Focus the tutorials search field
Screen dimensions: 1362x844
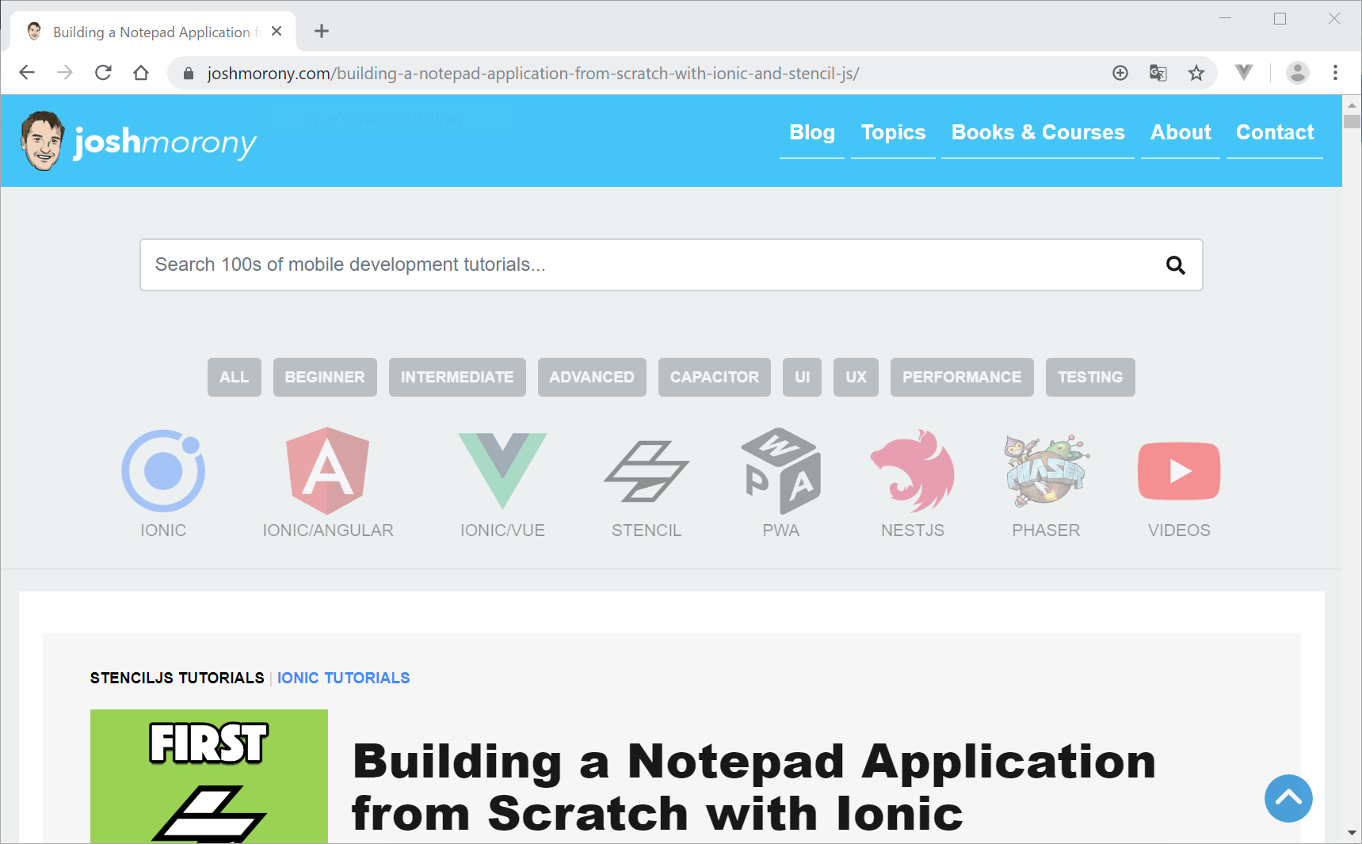(x=650, y=265)
